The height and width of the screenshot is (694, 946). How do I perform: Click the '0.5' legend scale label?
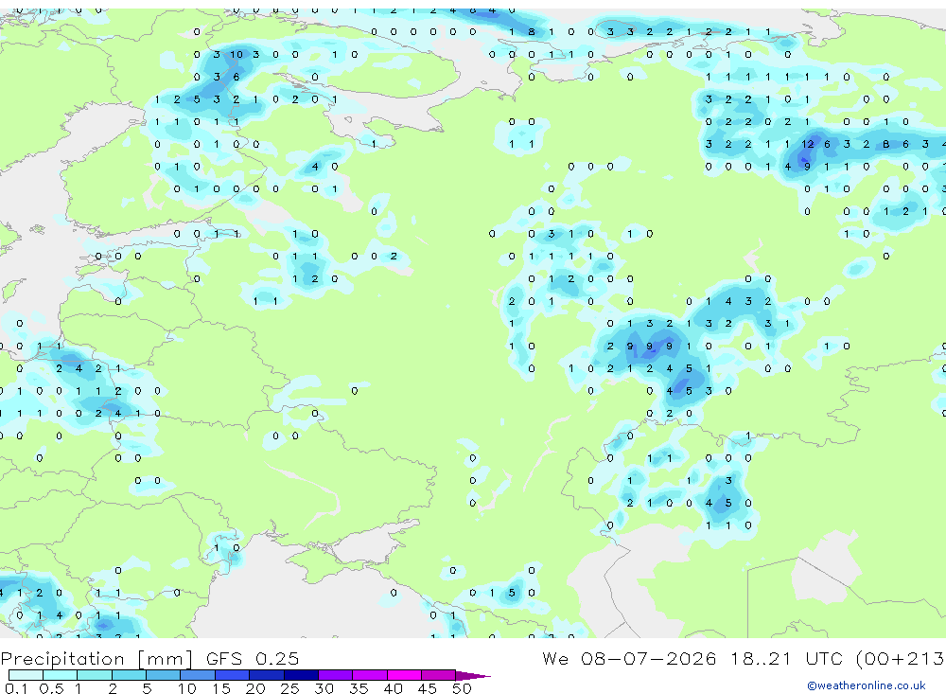tap(51, 688)
